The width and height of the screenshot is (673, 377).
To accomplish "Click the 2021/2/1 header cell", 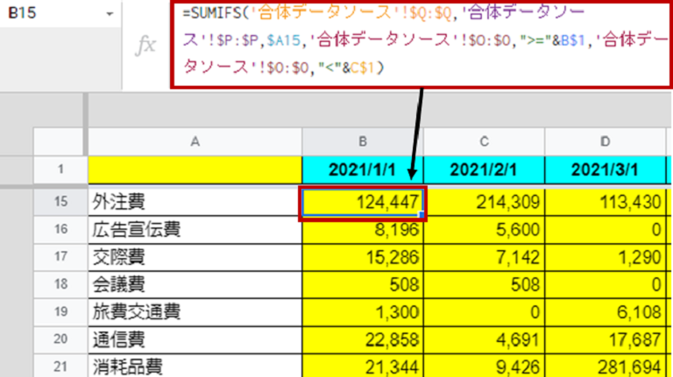I will click(485, 169).
